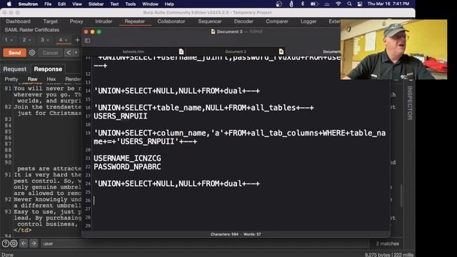Switch to Burp Dashboard tab
Screen dimensions: 457x257
(18, 21)
